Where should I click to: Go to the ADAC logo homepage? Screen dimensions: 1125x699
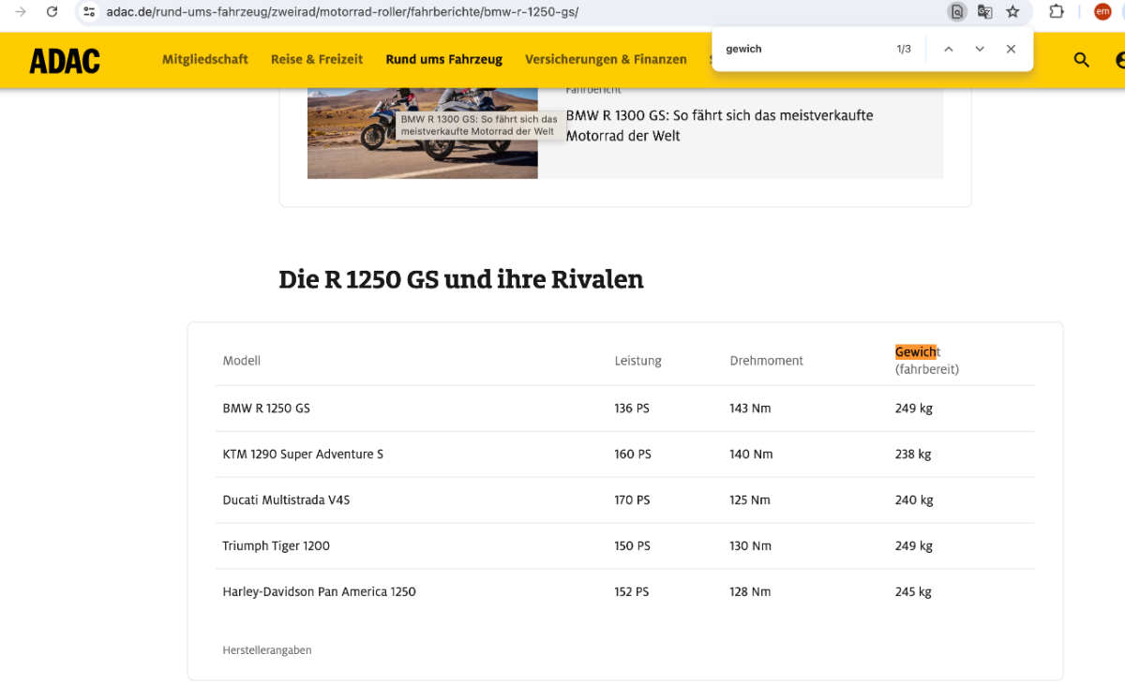[x=65, y=60]
